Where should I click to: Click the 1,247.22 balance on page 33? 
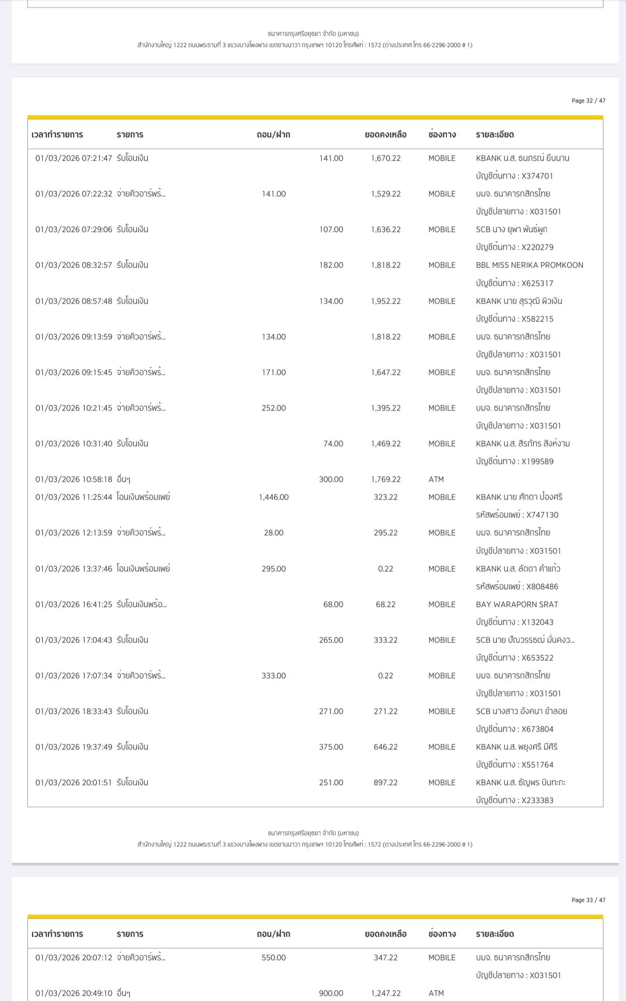tap(386, 993)
